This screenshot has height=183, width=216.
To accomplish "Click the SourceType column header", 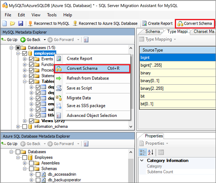I will point(178,50).
